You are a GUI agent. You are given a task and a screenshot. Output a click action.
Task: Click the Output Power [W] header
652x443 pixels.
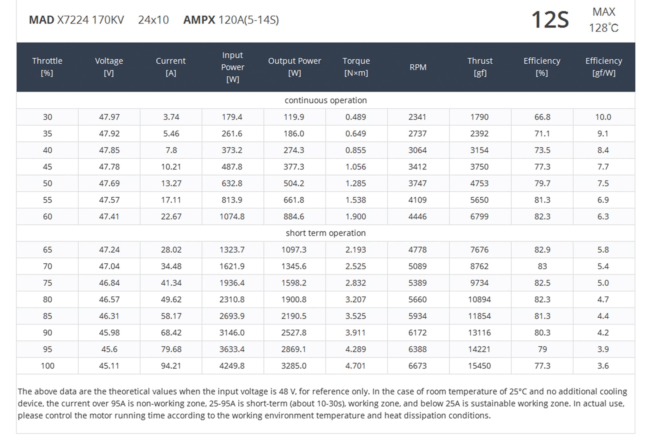[294, 67]
